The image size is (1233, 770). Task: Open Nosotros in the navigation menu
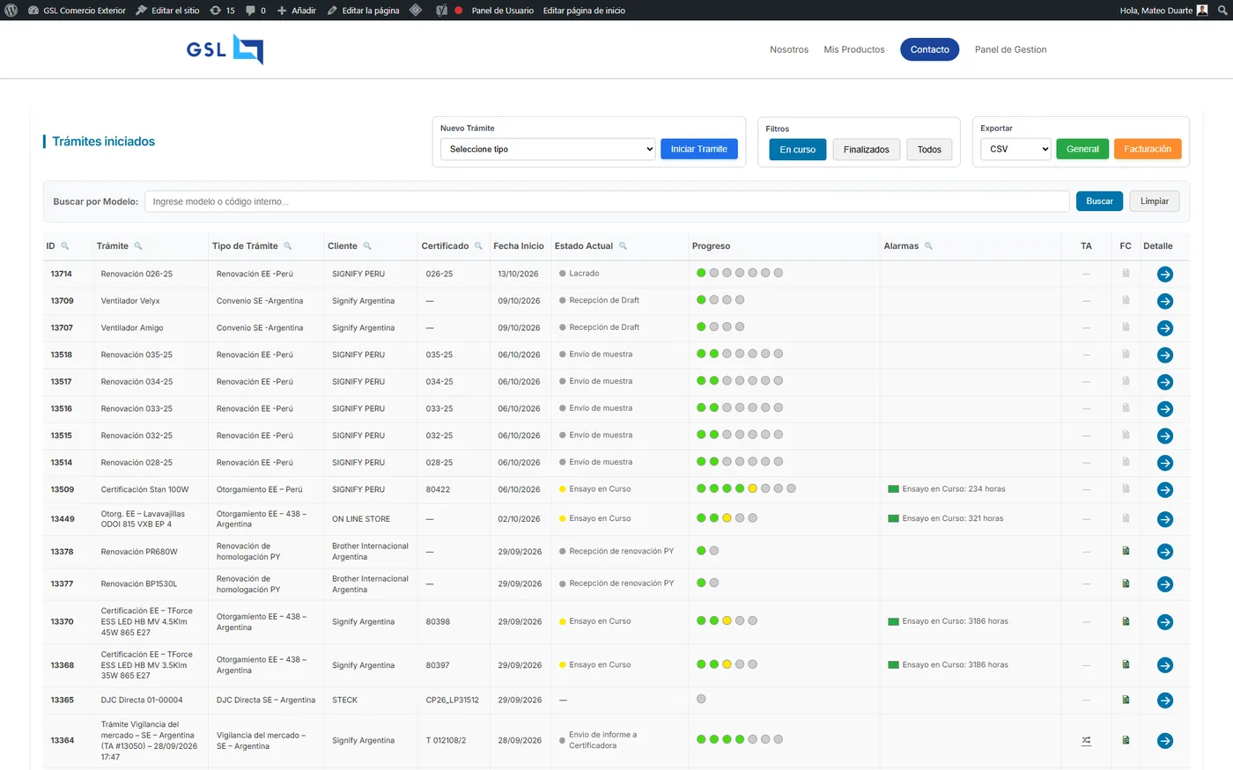coord(789,50)
